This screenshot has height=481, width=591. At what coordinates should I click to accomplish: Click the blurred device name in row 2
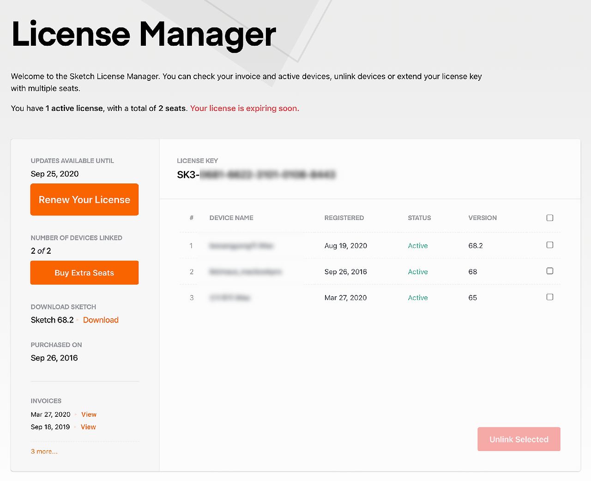click(246, 272)
